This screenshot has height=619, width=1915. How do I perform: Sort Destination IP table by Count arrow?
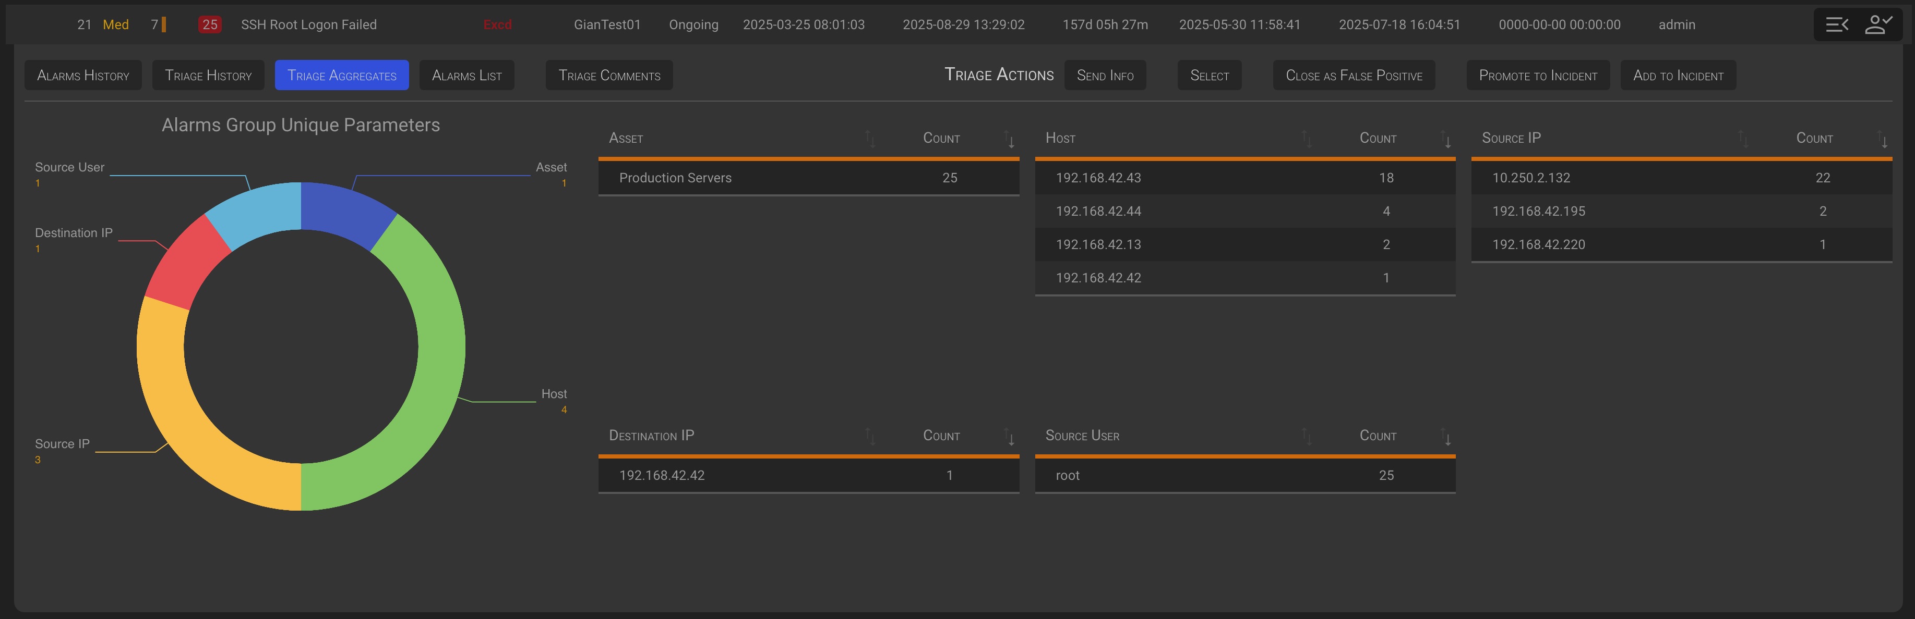click(x=1009, y=437)
